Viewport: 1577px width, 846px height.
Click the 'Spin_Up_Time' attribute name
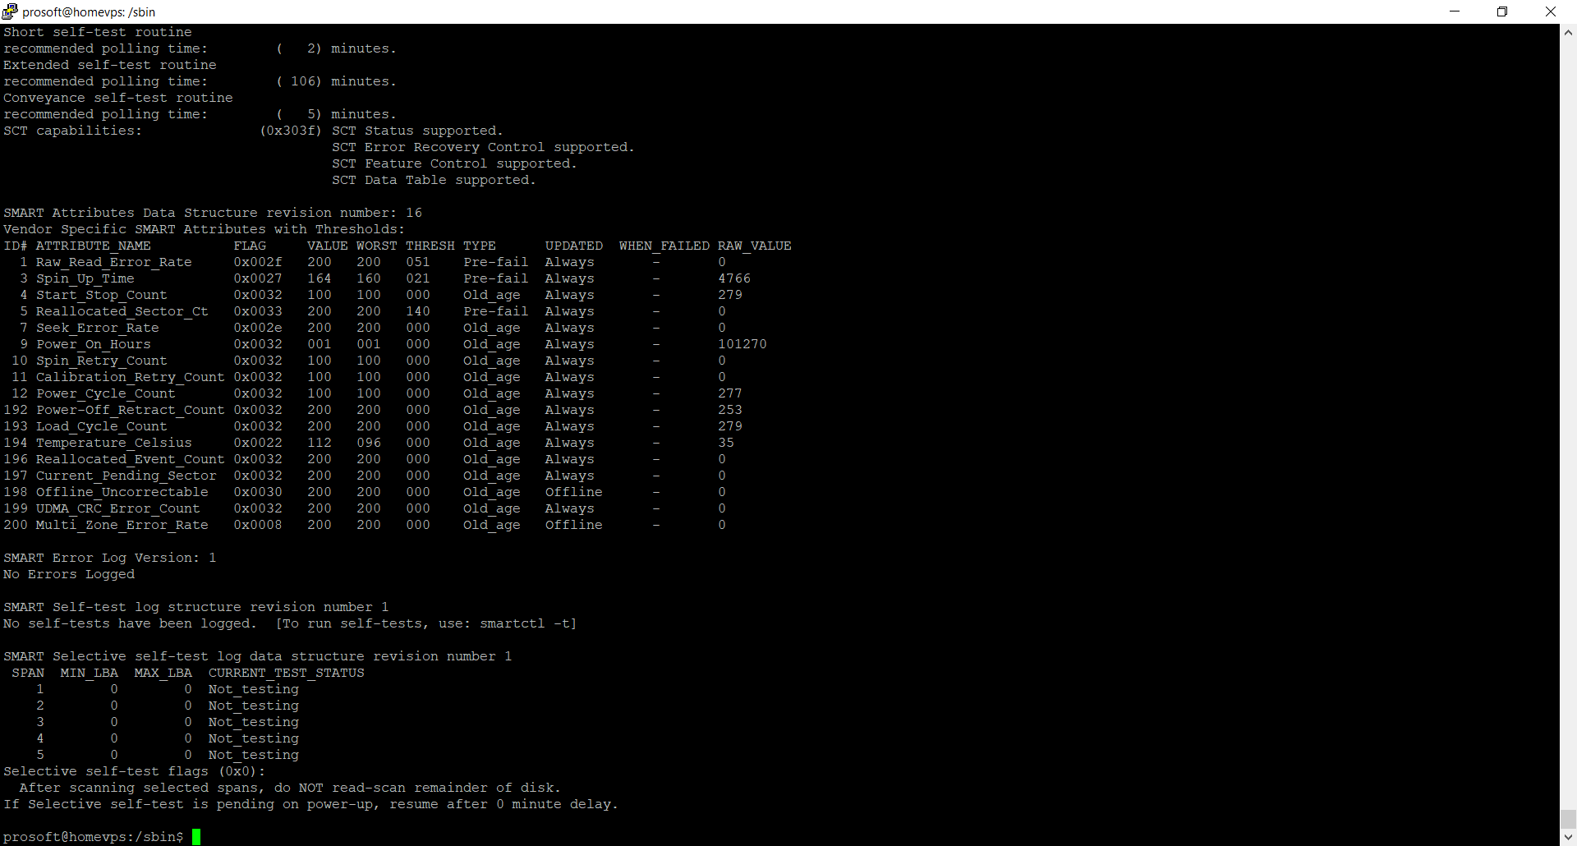pos(85,278)
